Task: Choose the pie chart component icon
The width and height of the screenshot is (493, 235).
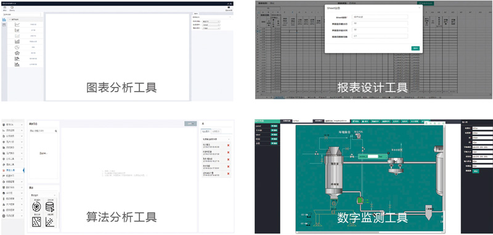Action: click(17, 47)
